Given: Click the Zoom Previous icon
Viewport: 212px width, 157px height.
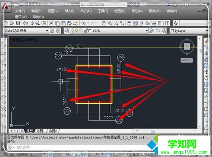Looking at the screenshot, I should [x=122, y=23].
